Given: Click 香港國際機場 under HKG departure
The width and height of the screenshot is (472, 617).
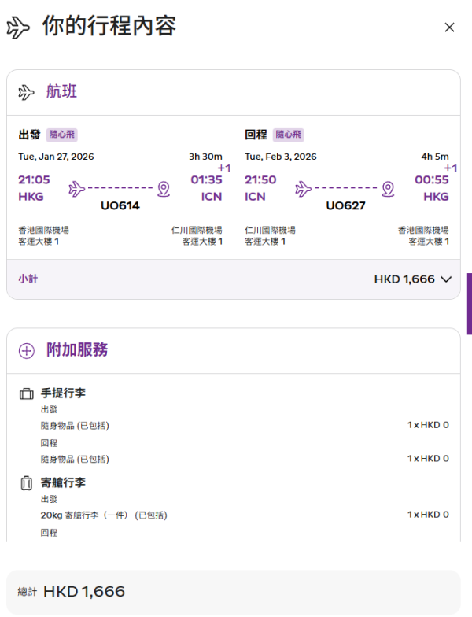Looking at the screenshot, I should pos(44,230).
